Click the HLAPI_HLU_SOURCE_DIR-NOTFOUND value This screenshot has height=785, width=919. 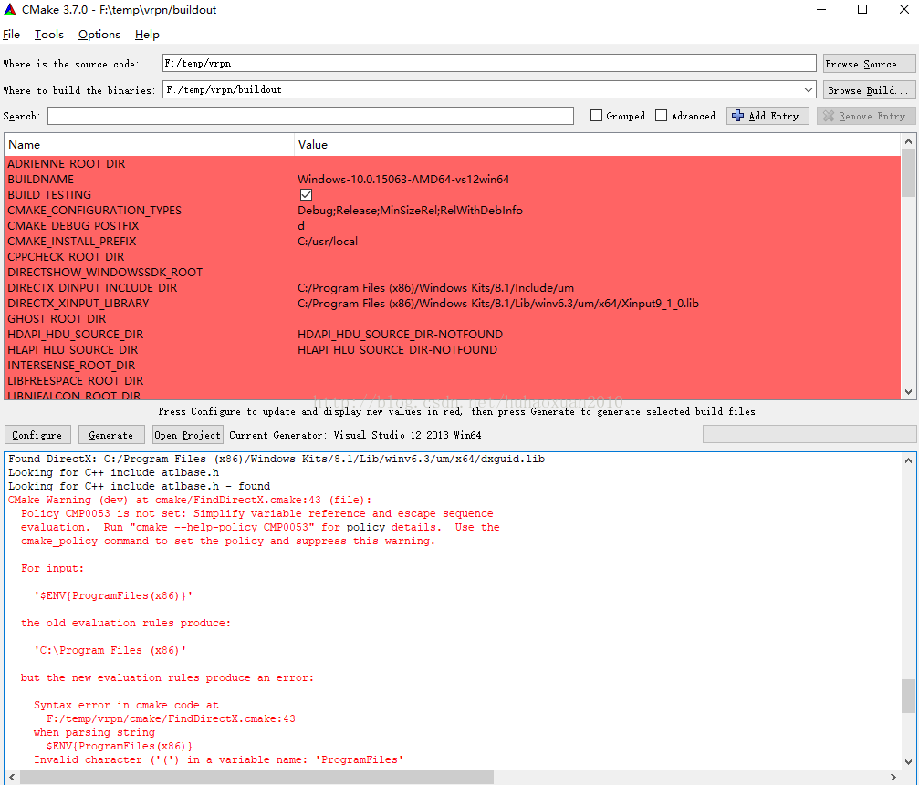[x=397, y=350]
